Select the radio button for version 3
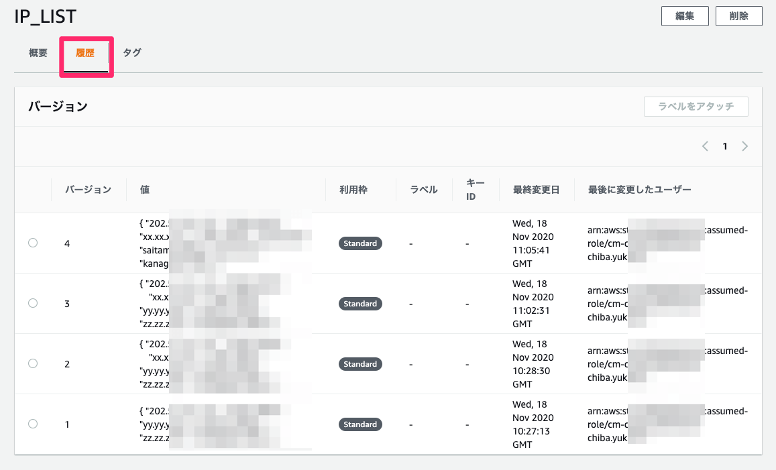Image resolution: width=776 pixels, height=470 pixels. [x=33, y=303]
